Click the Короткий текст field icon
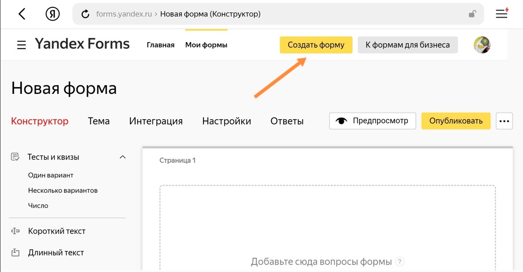This screenshot has height=272, width=523. coord(15,231)
